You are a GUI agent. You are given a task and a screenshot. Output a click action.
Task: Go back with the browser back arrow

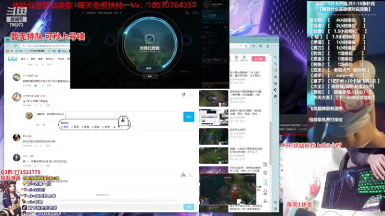(8, 46)
